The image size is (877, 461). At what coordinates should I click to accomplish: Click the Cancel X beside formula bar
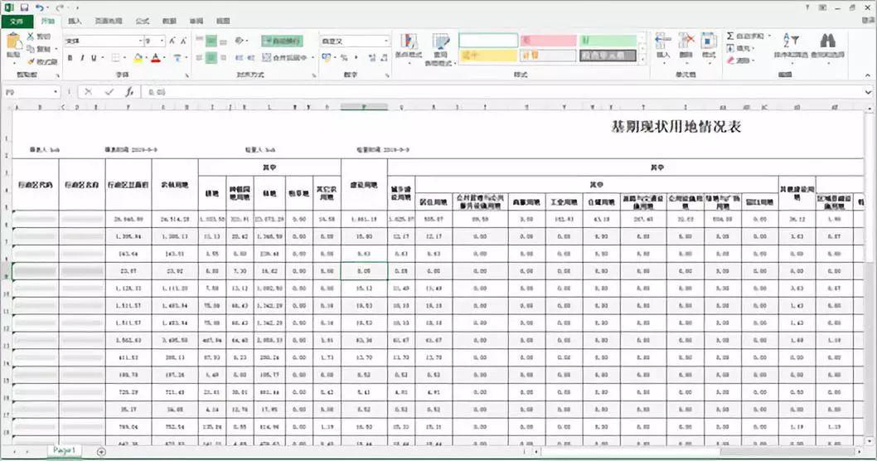[89, 92]
